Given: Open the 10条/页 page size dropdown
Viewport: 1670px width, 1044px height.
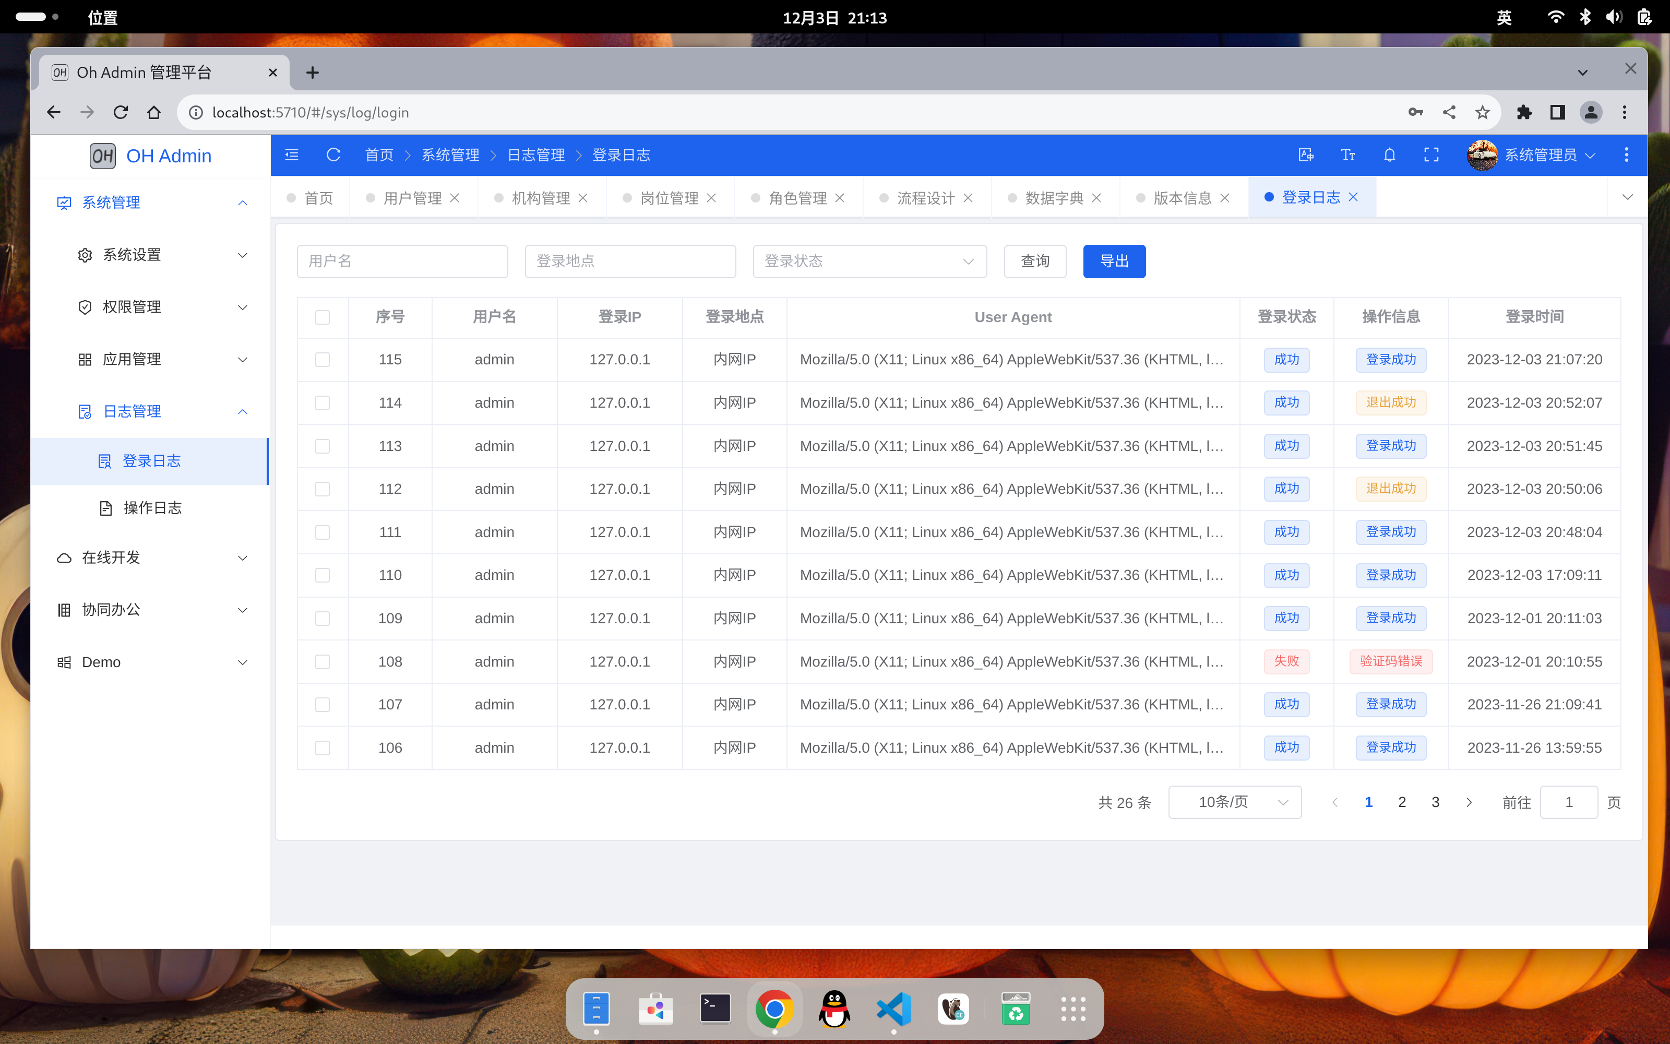Looking at the screenshot, I should pyautogui.click(x=1235, y=802).
